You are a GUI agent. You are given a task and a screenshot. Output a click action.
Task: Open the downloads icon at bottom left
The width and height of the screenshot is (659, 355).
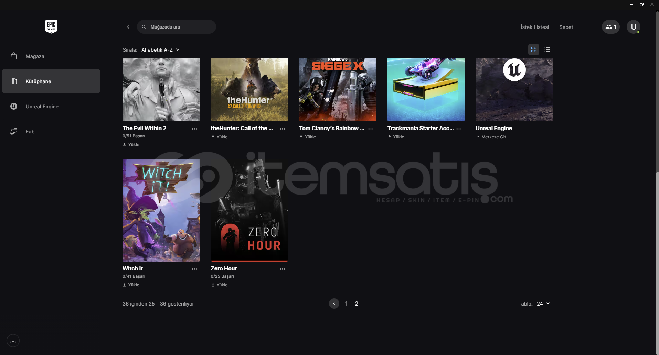(13, 341)
